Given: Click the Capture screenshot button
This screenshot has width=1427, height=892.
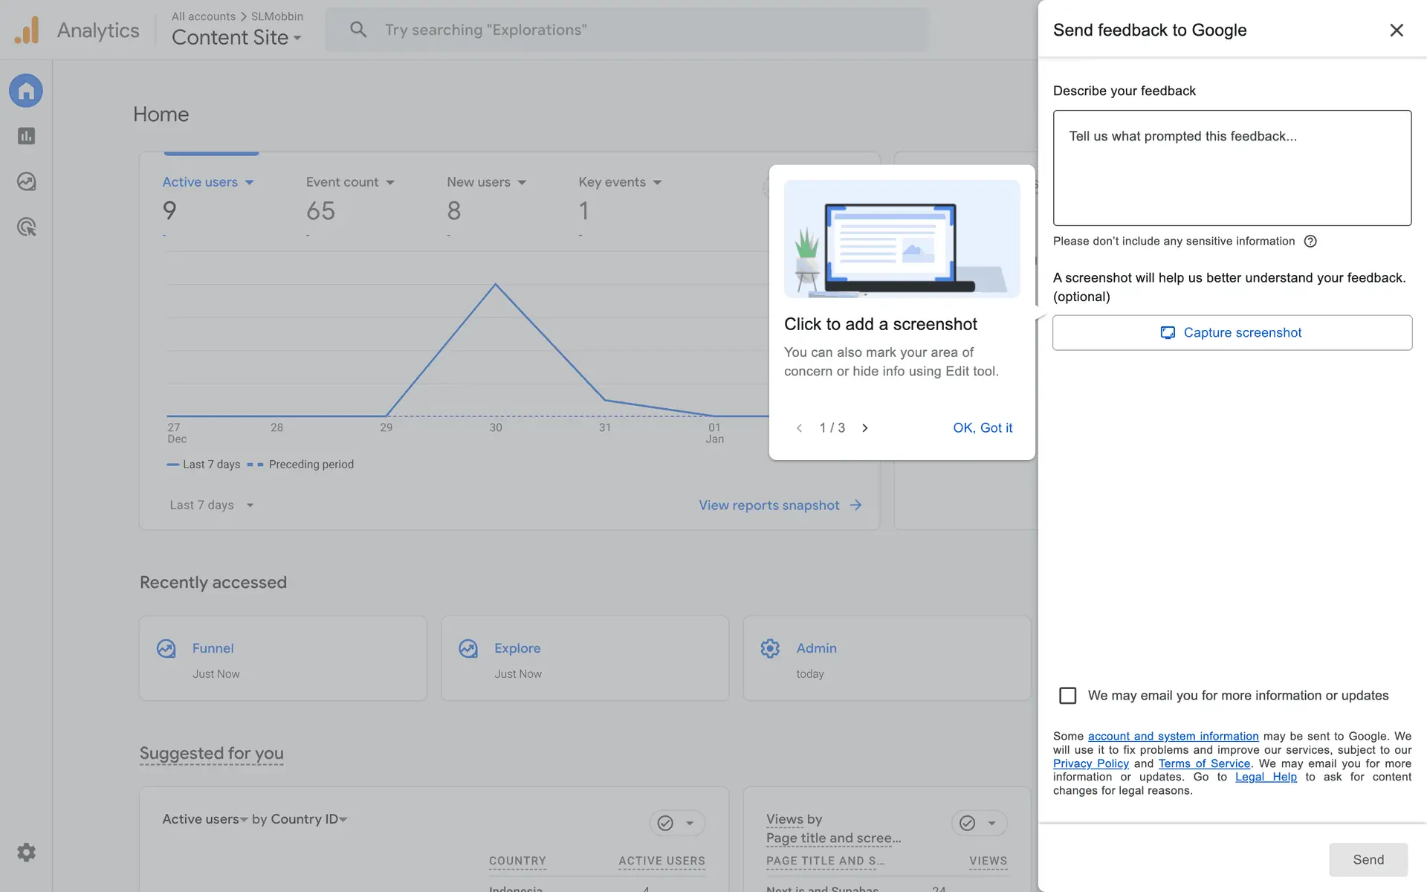Looking at the screenshot, I should tap(1232, 333).
